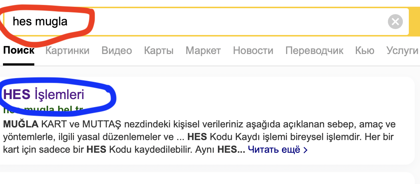Screen dimensions: 420x184
Task: Open the Услуги tab
Action: pyautogui.click(x=402, y=50)
